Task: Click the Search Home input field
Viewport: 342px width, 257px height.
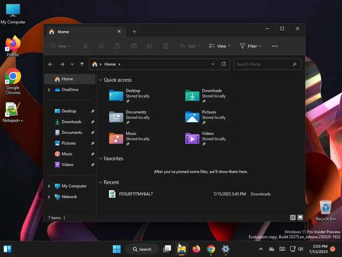Action: [x=267, y=64]
